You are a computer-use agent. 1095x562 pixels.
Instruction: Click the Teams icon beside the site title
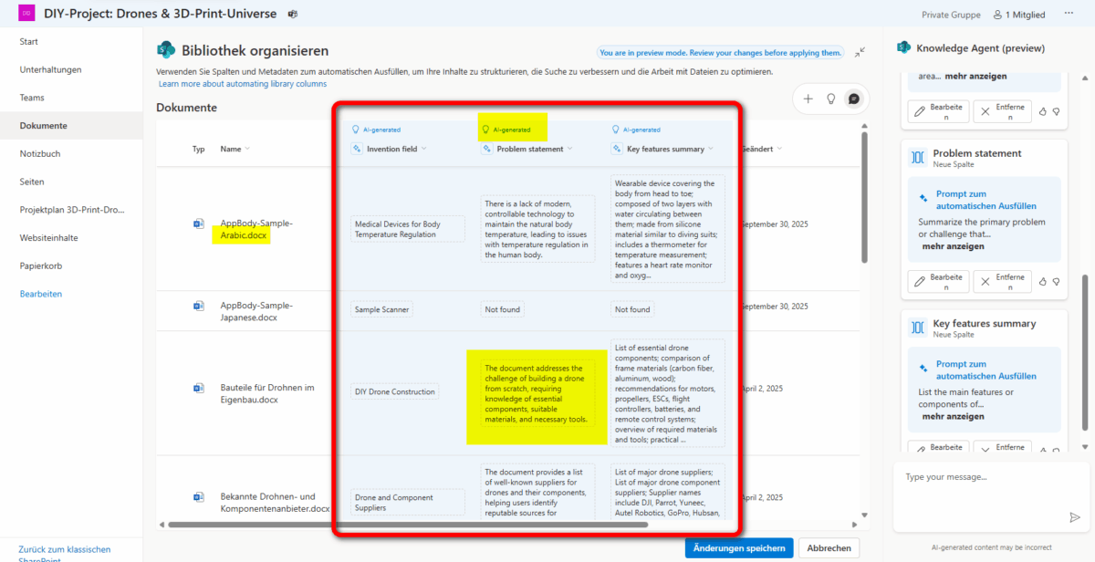pos(294,15)
